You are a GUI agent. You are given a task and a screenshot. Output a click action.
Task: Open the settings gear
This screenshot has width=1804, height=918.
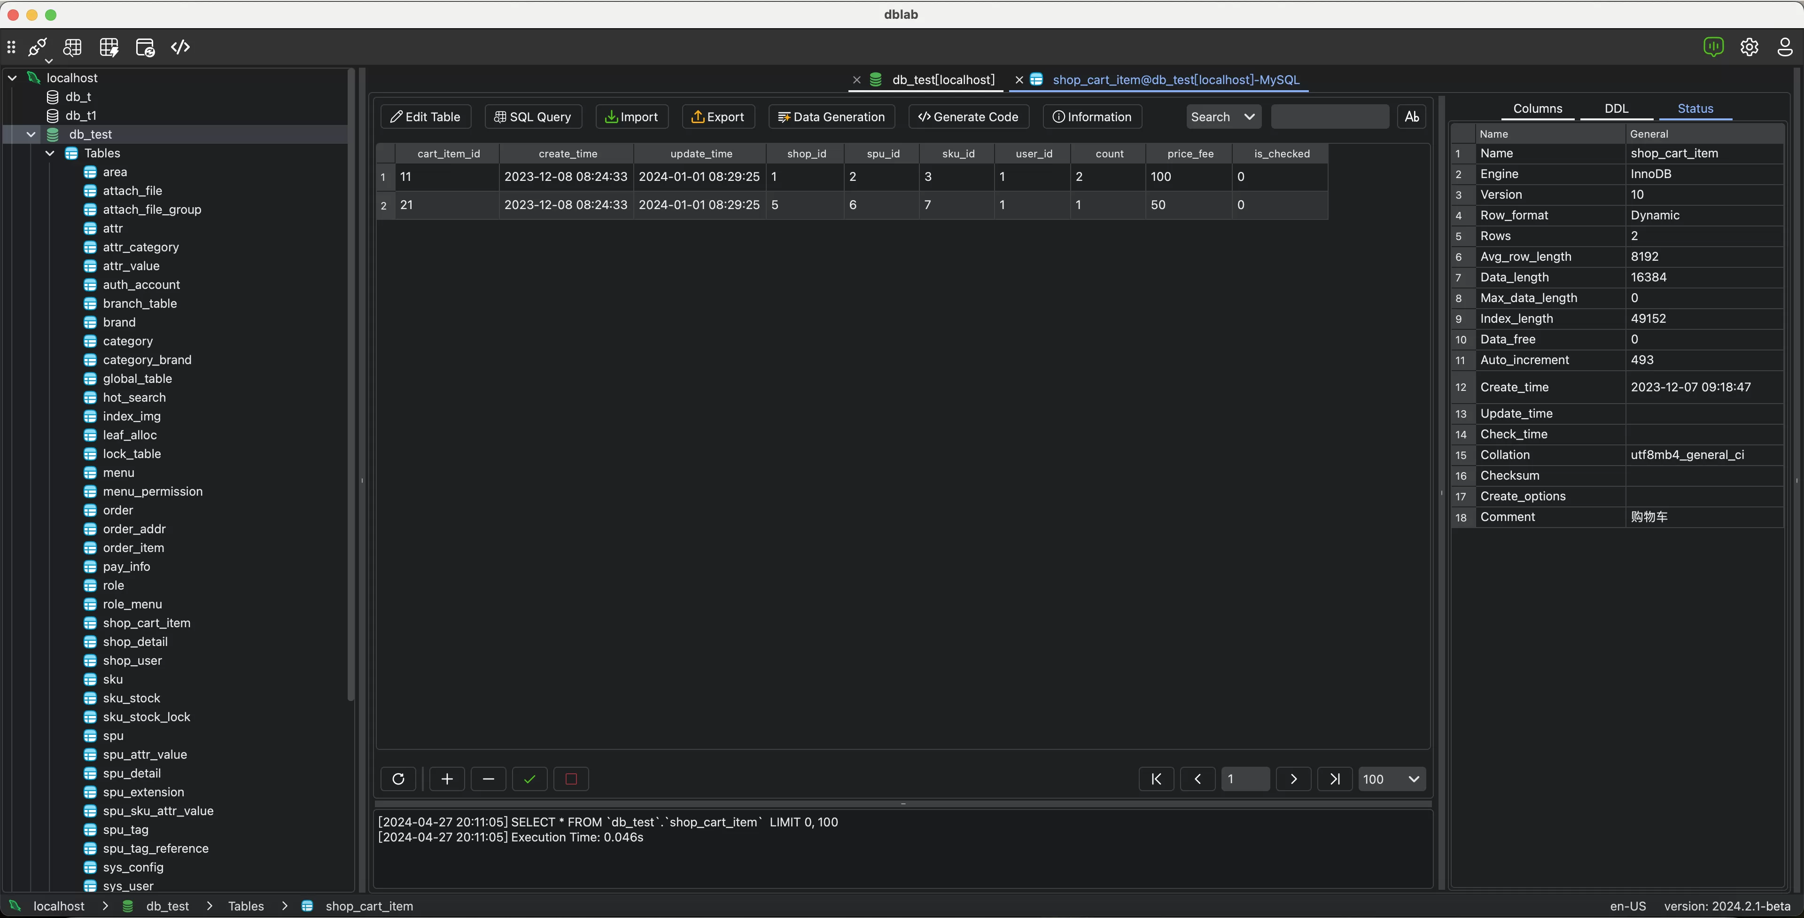(1750, 47)
